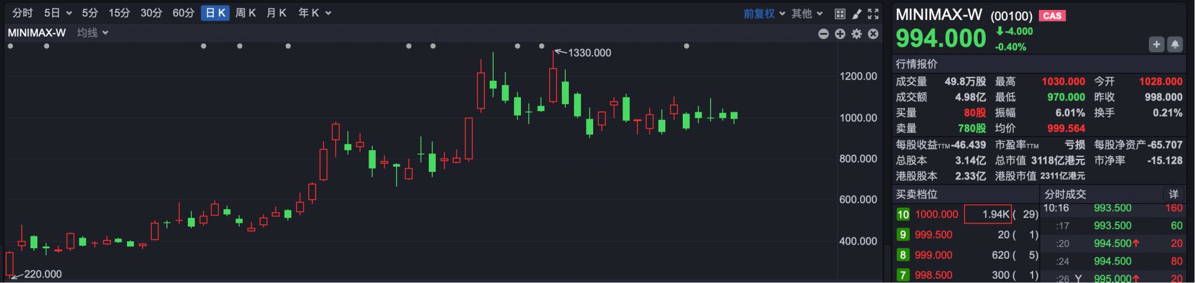This screenshot has width=1195, height=283.
Task: Expand the 前复权 adjustment dropdown
Action: coord(764,14)
